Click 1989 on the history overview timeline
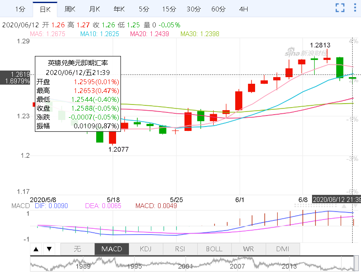 click(83, 266)
